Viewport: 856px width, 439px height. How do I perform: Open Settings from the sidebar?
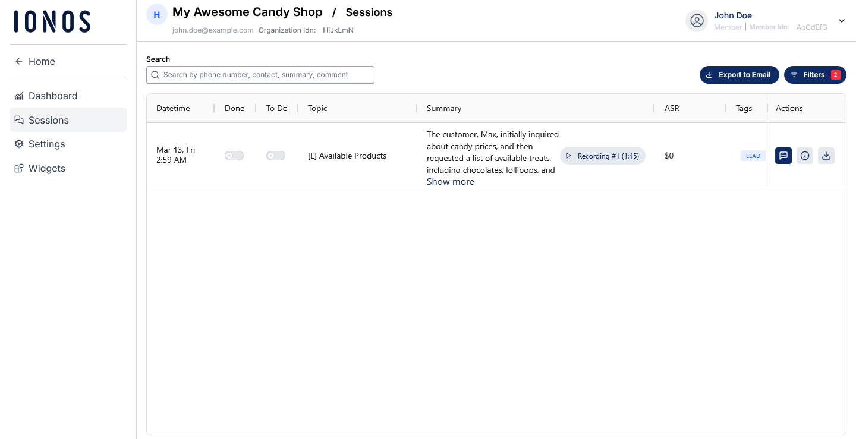[46, 144]
